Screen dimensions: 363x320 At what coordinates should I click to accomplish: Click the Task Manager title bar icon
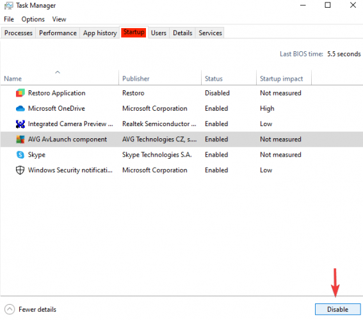[8, 6]
